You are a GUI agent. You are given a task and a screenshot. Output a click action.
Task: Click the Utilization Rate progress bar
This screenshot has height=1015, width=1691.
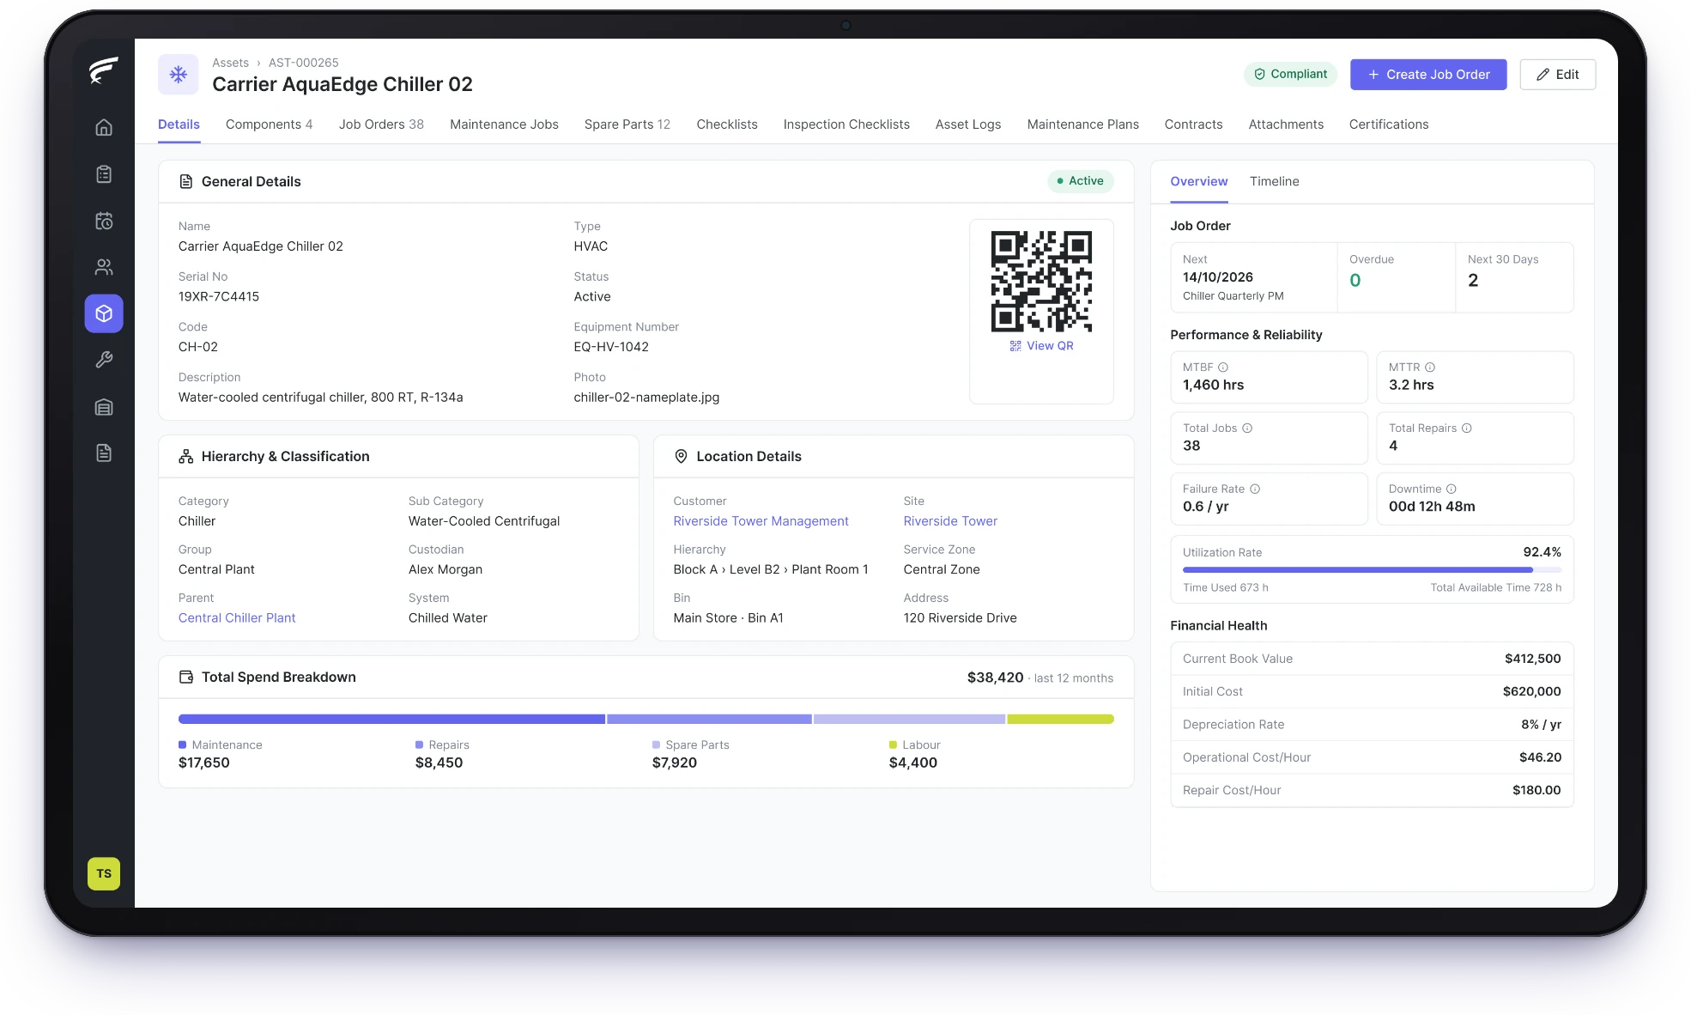click(x=1372, y=569)
